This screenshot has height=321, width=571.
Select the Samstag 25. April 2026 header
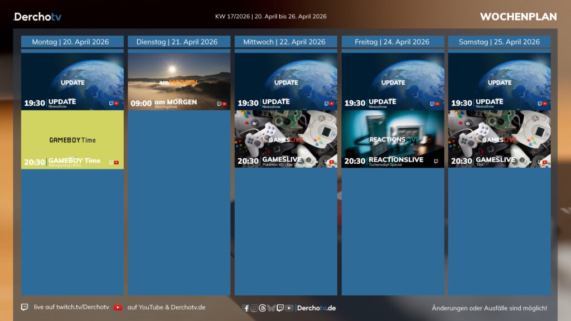(x=499, y=42)
